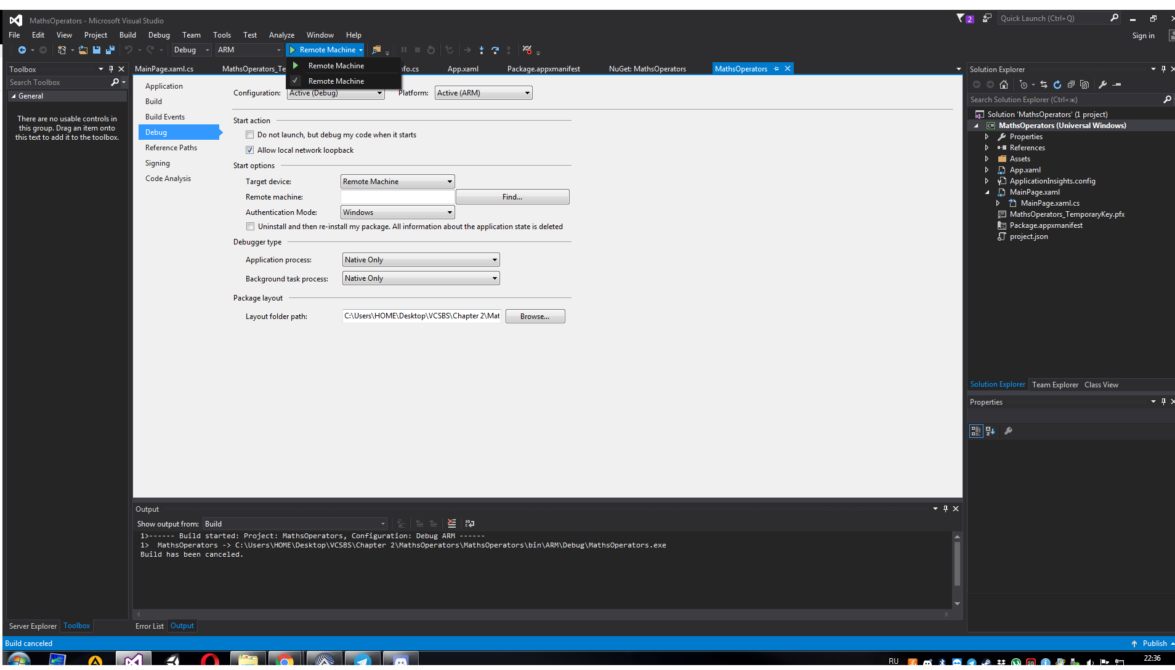
Task: Open the Debug solution configuration dropdown
Action: point(192,50)
